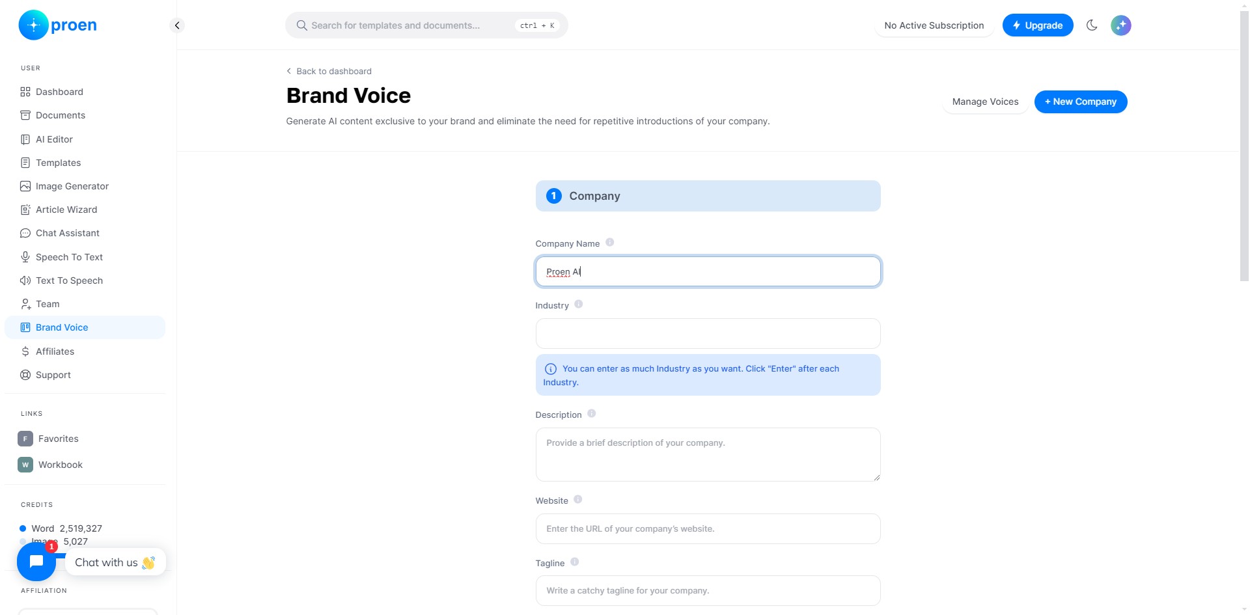Click the Chat Assistant bubble icon

[x=25, y=233]
